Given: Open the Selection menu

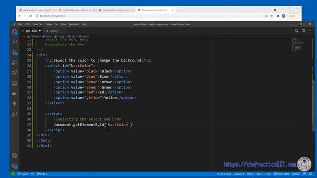Looking at the screenshot, I should pos(38,24).
